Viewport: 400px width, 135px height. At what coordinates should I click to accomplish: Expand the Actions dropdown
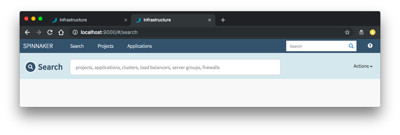(x=363, y=66)
